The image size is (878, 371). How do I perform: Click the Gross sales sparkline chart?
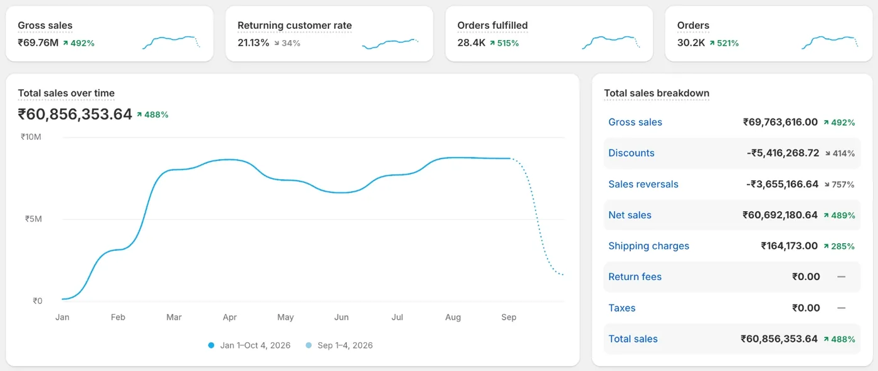[x=171, y=42]
